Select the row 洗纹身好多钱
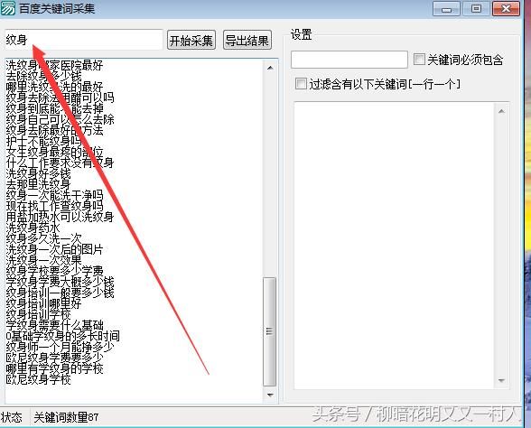This screenshot has height=428, width=531. tap(38, 173)
